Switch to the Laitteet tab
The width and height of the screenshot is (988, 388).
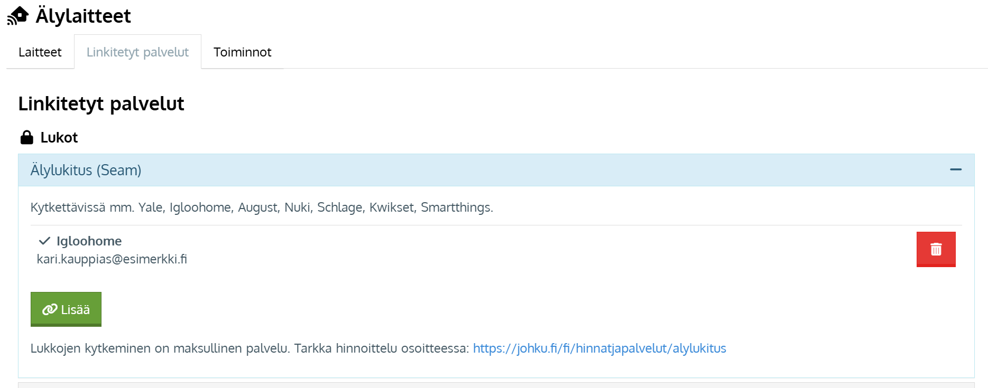(x=40, y=52)
